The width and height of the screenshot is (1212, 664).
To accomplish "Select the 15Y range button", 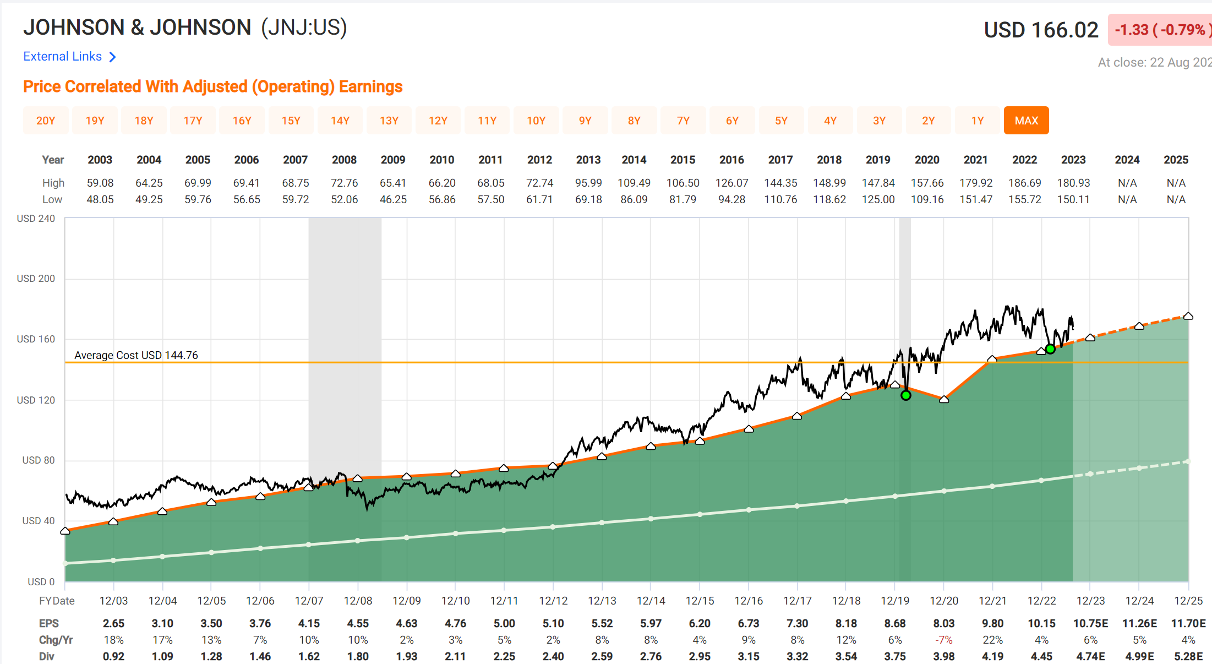I will pyautogui.click(x=291, y=121).
